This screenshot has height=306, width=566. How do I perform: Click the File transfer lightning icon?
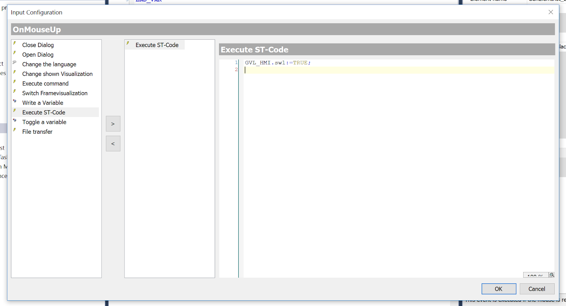coord(15,130)
